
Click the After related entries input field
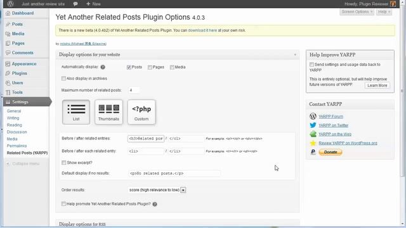click(186, 139)
